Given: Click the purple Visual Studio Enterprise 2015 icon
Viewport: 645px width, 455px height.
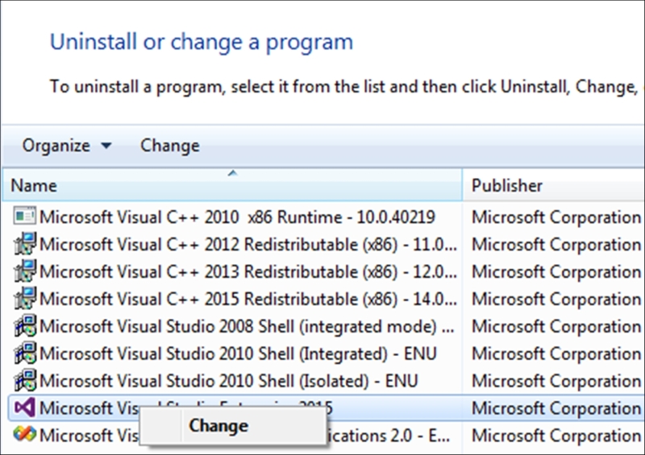Looking at the screenshot, I should 25,407.
